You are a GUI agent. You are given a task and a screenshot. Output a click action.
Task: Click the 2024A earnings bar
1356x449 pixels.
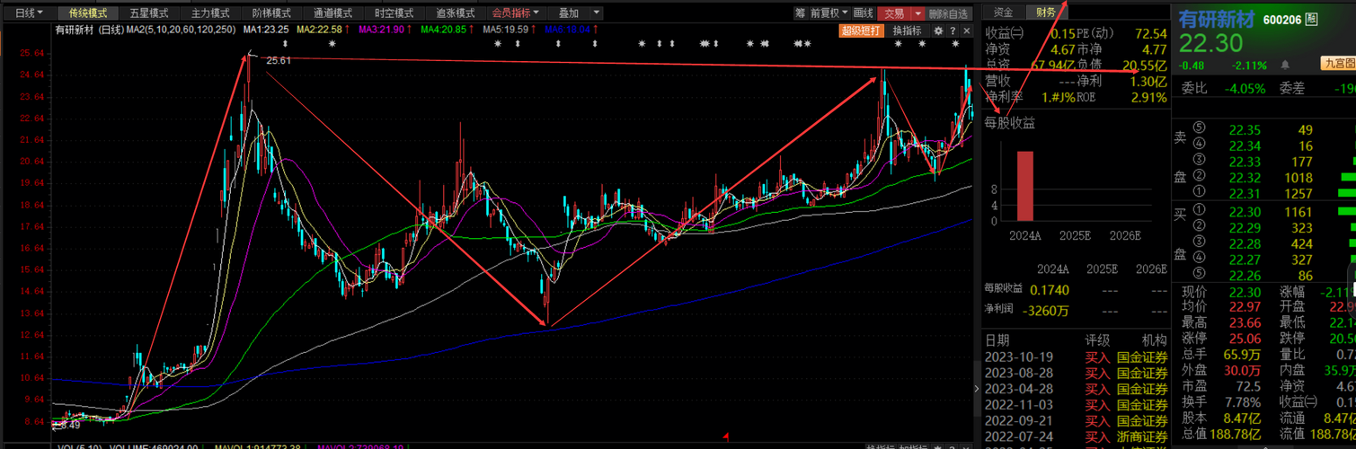[x=1024, y=186]
